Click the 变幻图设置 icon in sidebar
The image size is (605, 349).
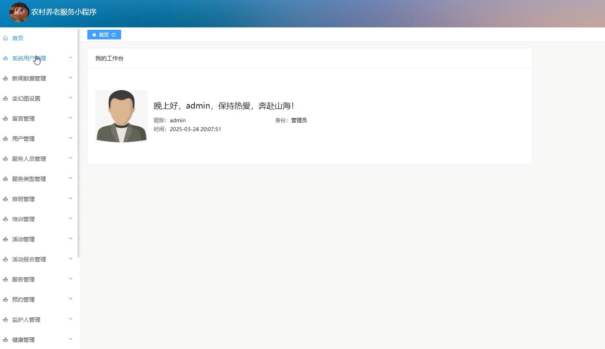point(5,98)
